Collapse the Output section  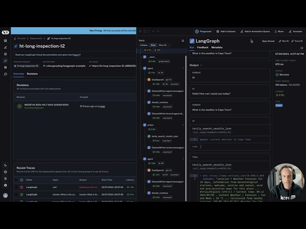tap(196, 65)
